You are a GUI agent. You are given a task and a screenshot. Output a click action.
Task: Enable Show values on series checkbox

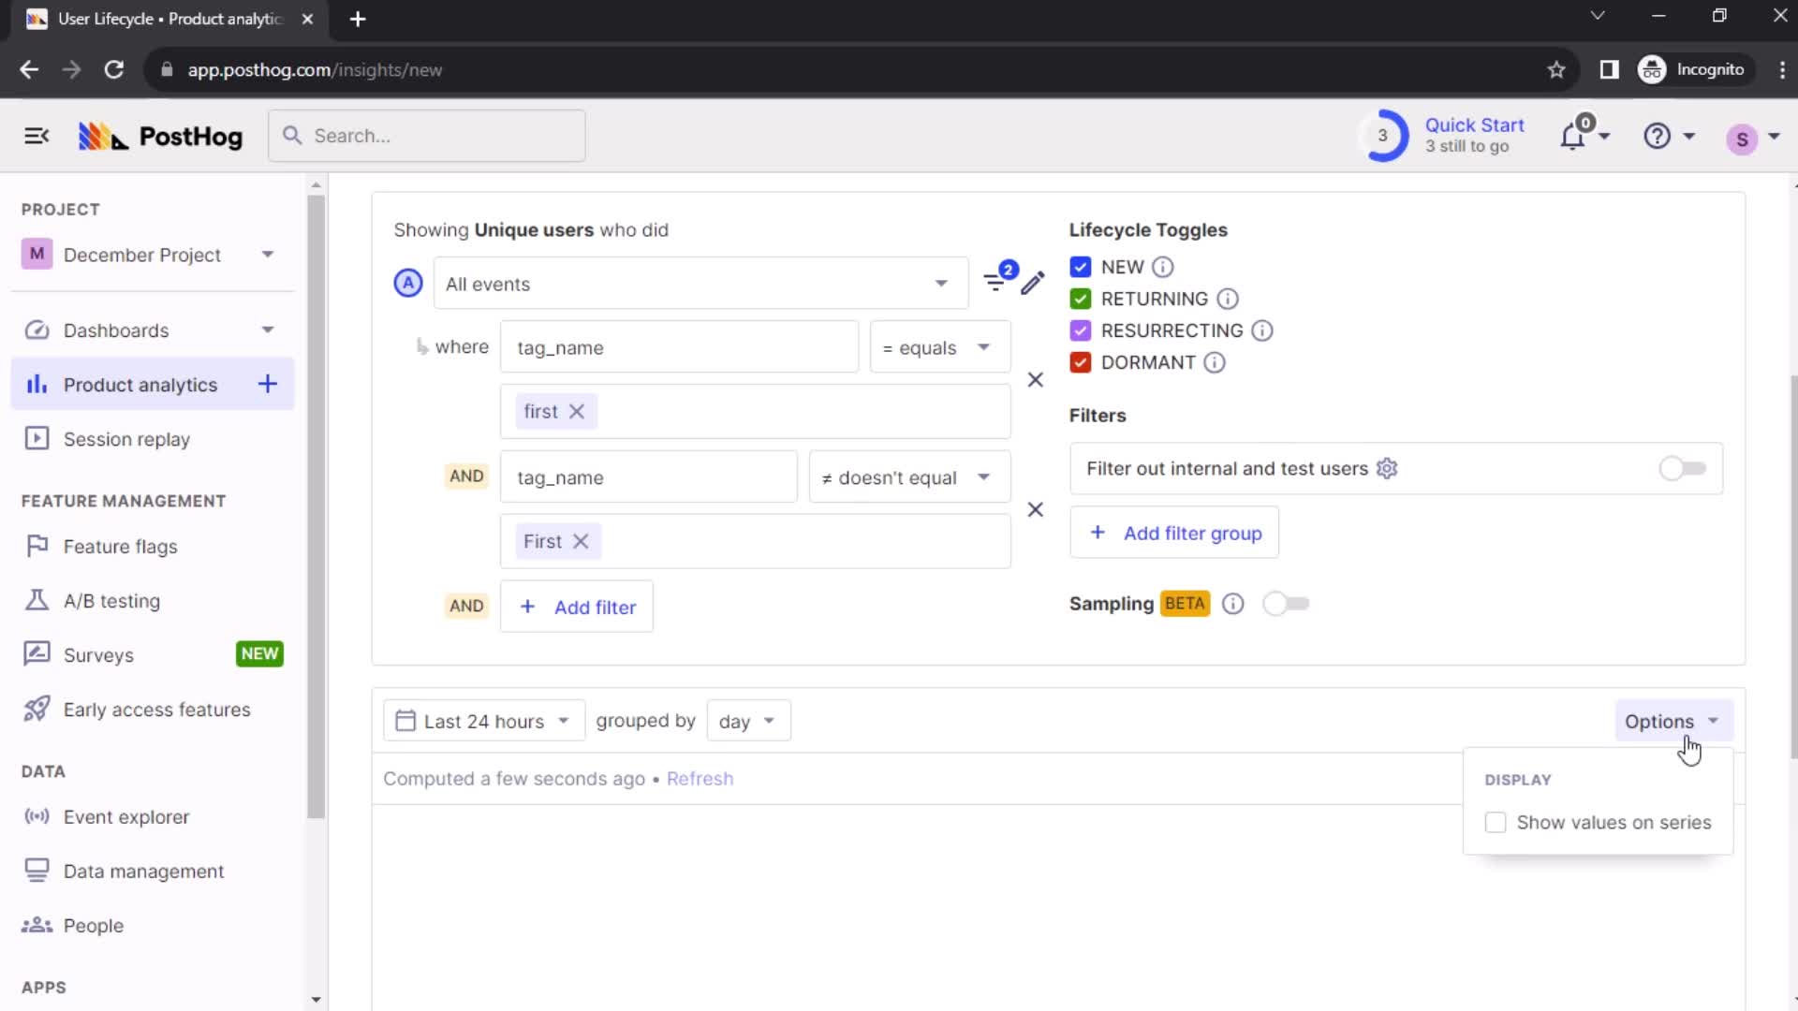(x=1495, y=822)
